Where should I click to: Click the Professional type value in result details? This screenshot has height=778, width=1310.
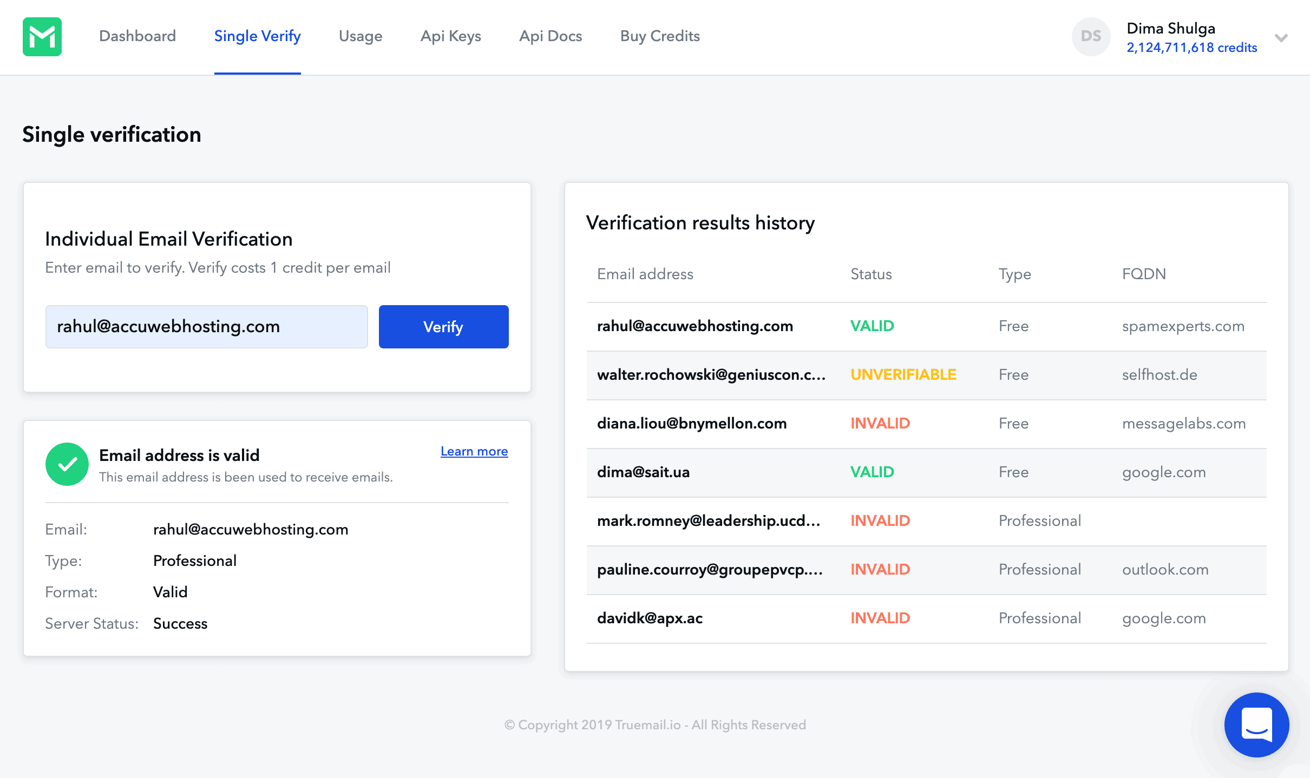(195, 561)
